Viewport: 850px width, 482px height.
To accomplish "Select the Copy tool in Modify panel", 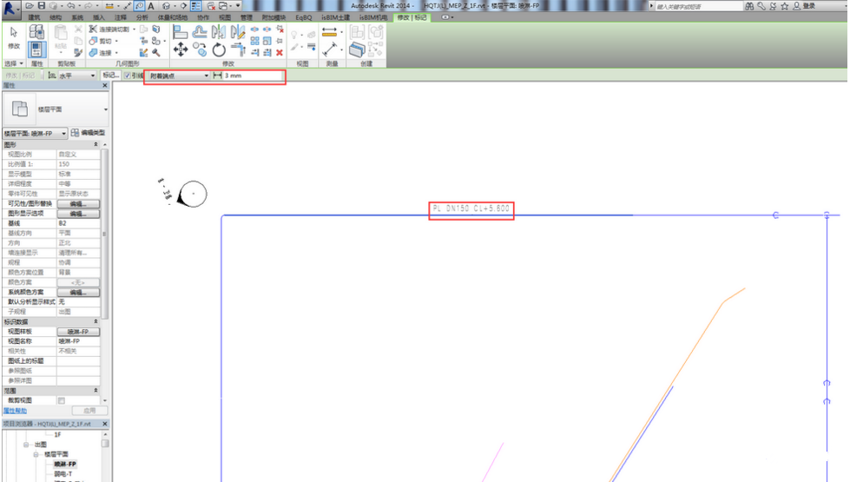I will click(200, 50).
